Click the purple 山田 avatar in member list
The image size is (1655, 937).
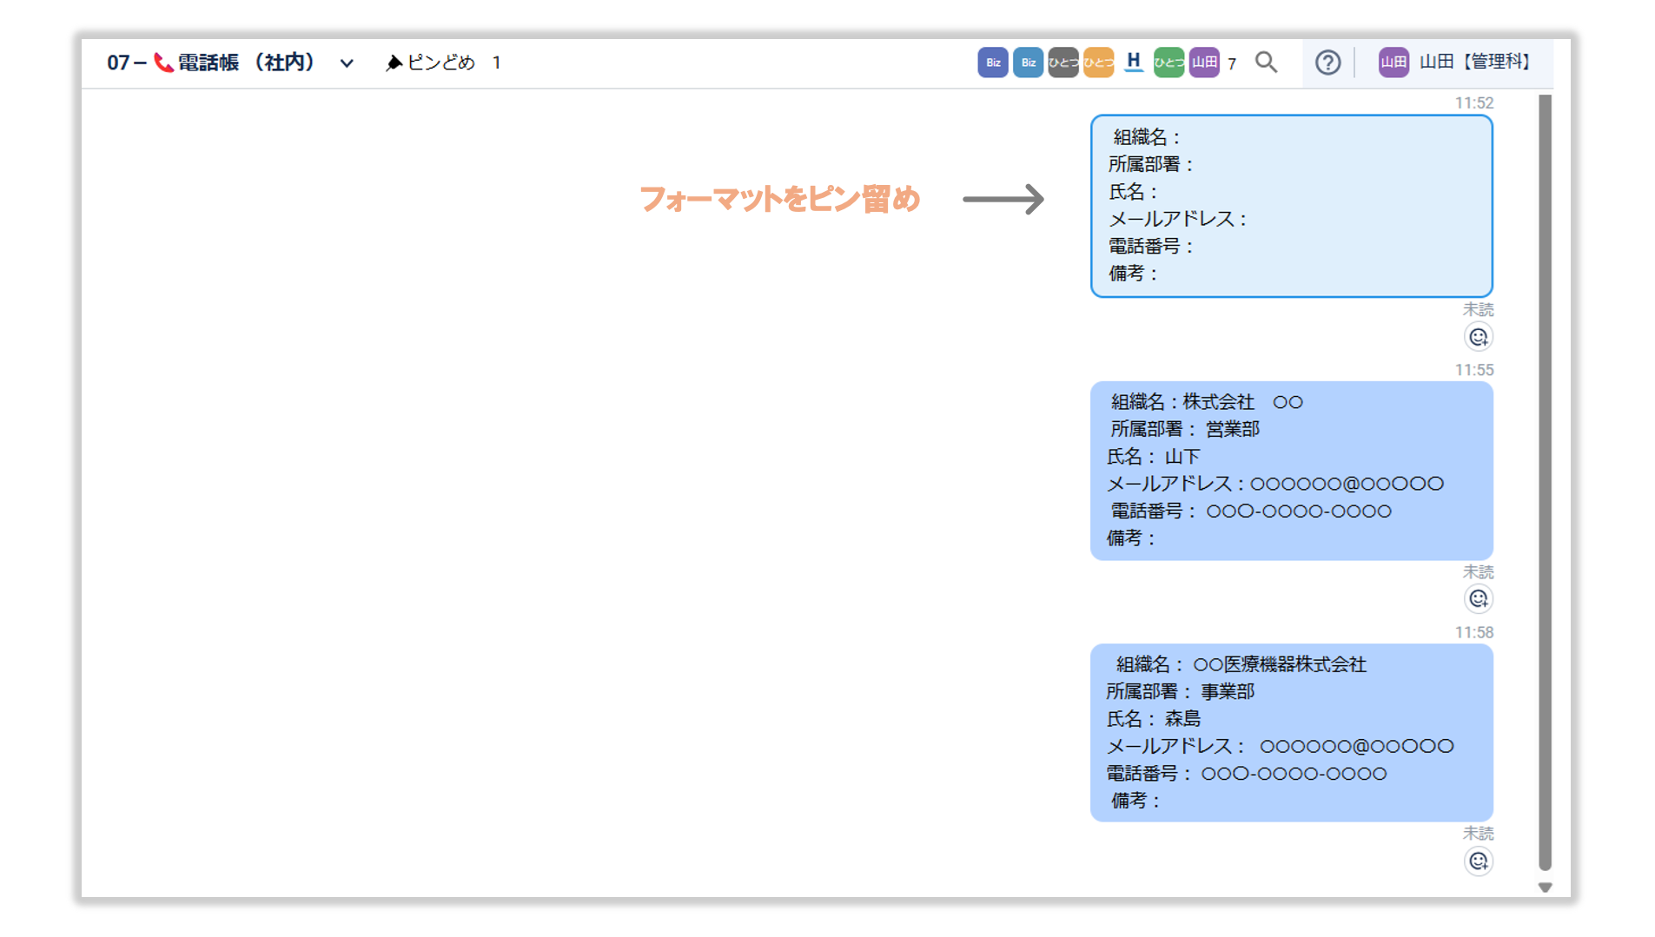pyautogui.click(x=1204, y=63)
